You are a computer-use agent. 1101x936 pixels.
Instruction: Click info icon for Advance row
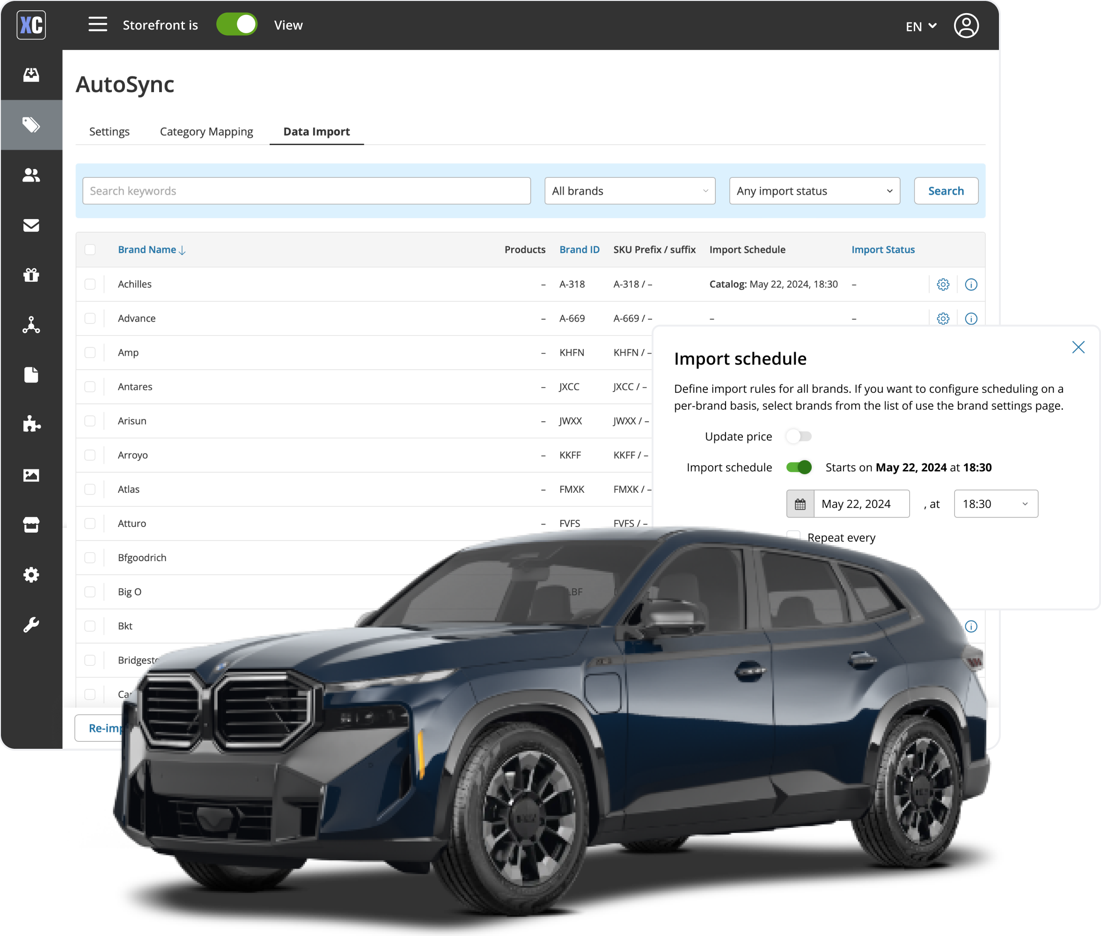970,319
